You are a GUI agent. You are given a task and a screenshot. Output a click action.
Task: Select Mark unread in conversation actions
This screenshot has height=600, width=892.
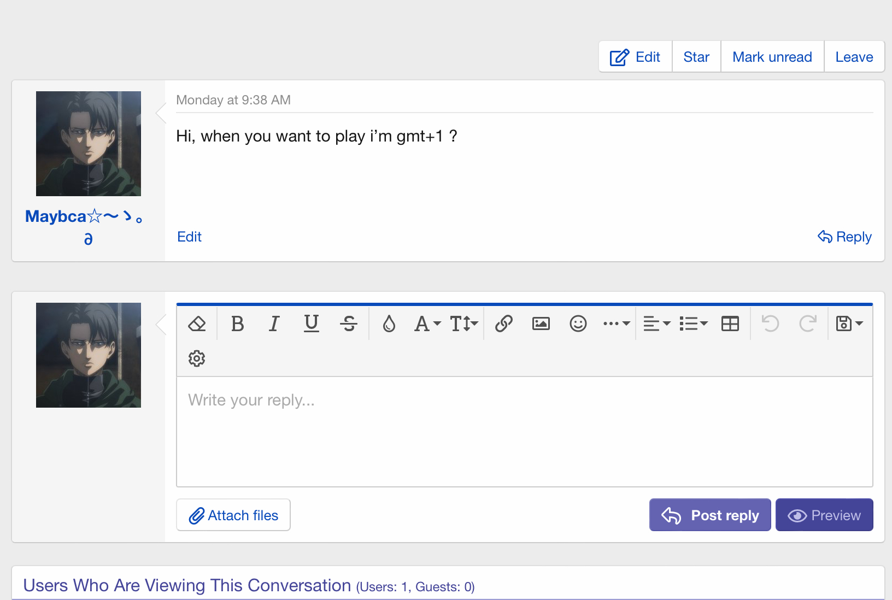pos(772,57)
